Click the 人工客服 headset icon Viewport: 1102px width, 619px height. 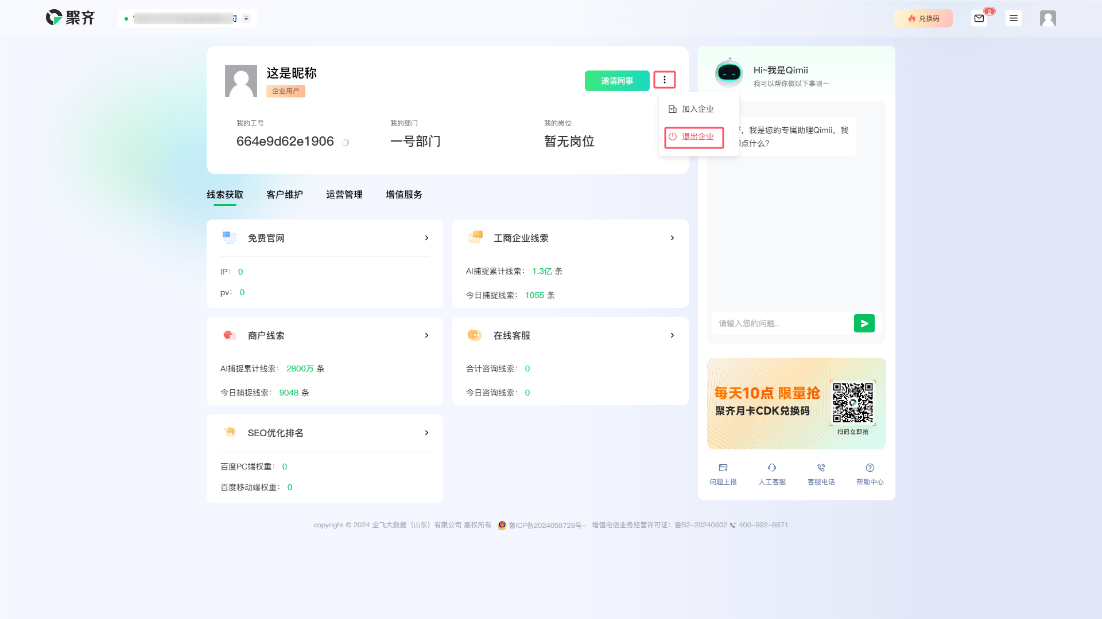772,468
